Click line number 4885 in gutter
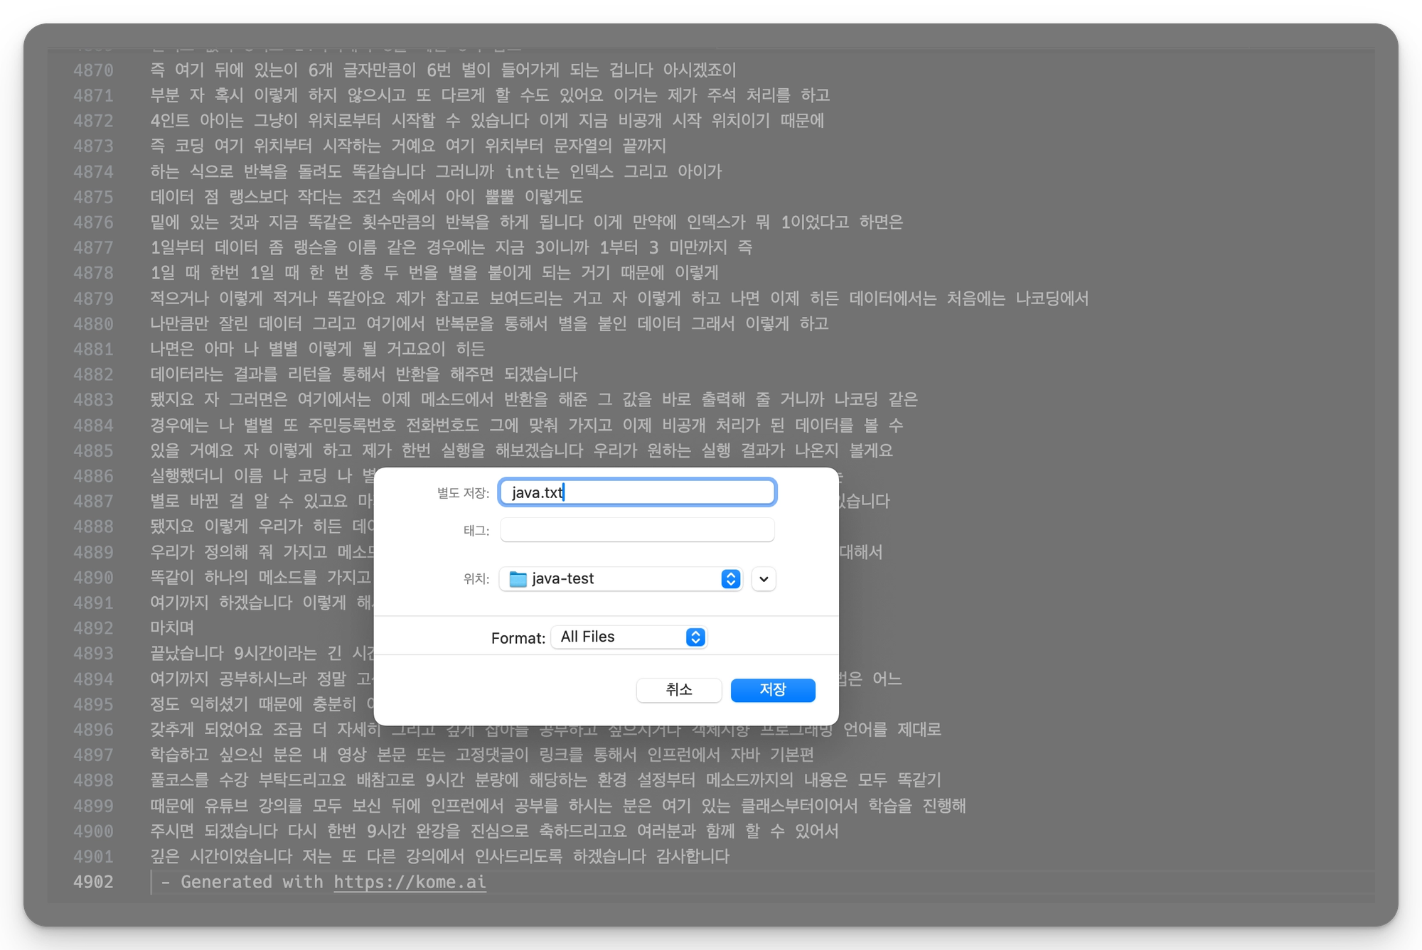The image size is (1422, 950). coord(93,450)
